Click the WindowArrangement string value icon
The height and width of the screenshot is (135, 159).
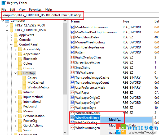[x=73, y=128]
